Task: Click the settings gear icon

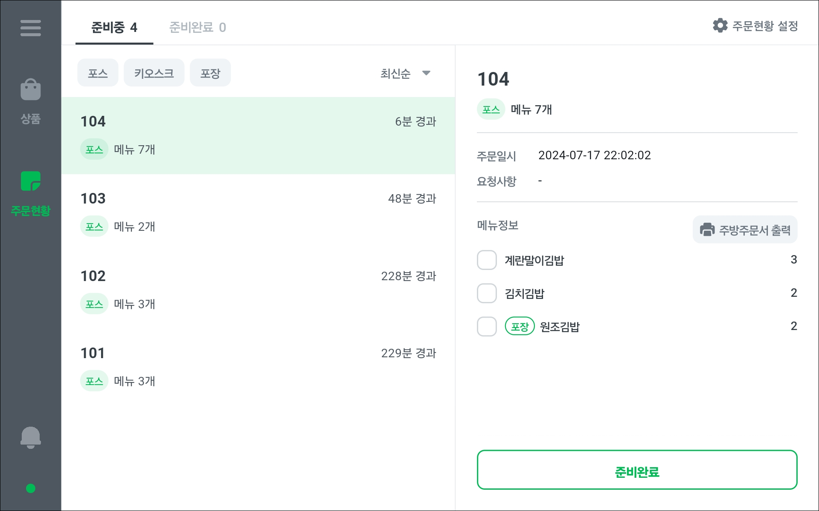Action: (720, 26)
